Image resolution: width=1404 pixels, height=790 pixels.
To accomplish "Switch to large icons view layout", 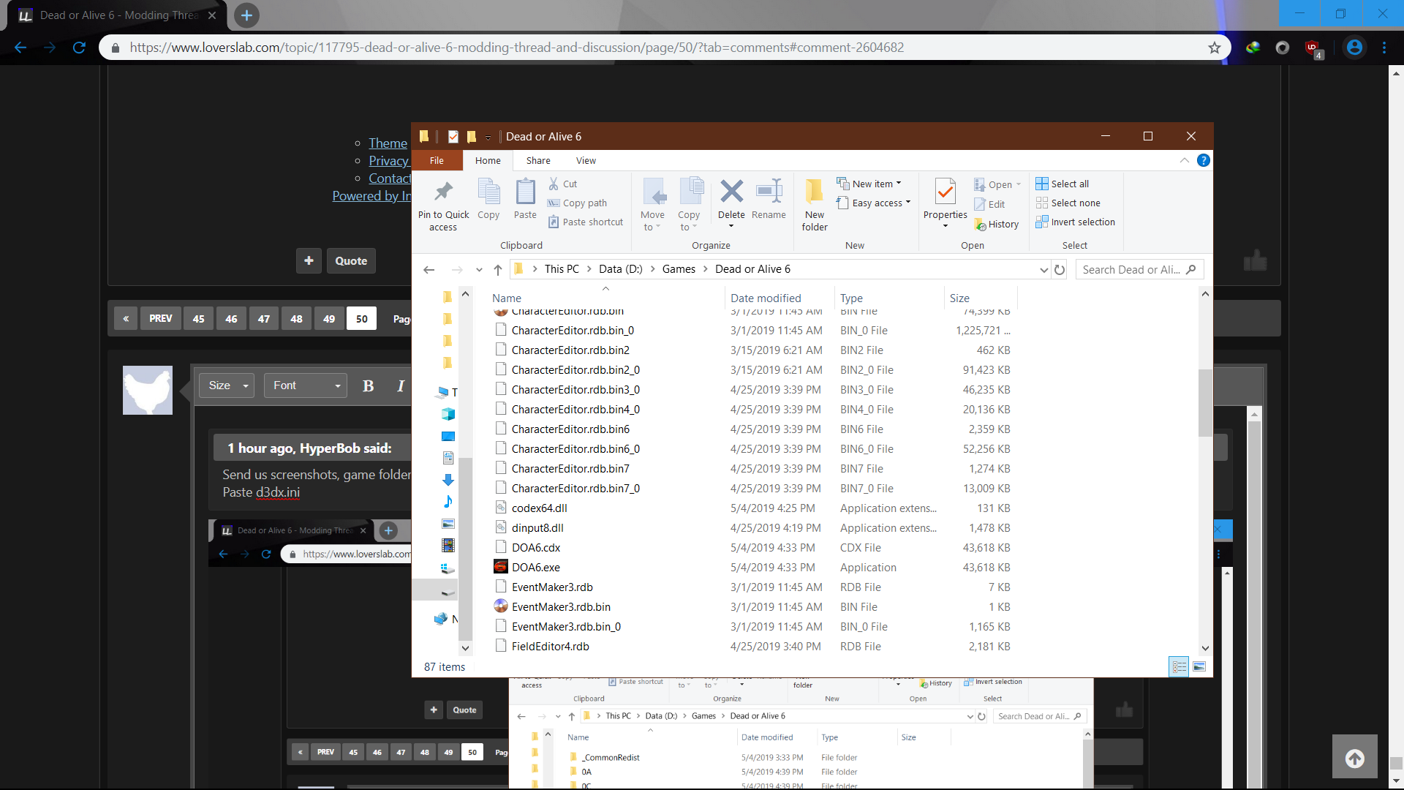I will pyautogui.click(x=1199, y=666).
